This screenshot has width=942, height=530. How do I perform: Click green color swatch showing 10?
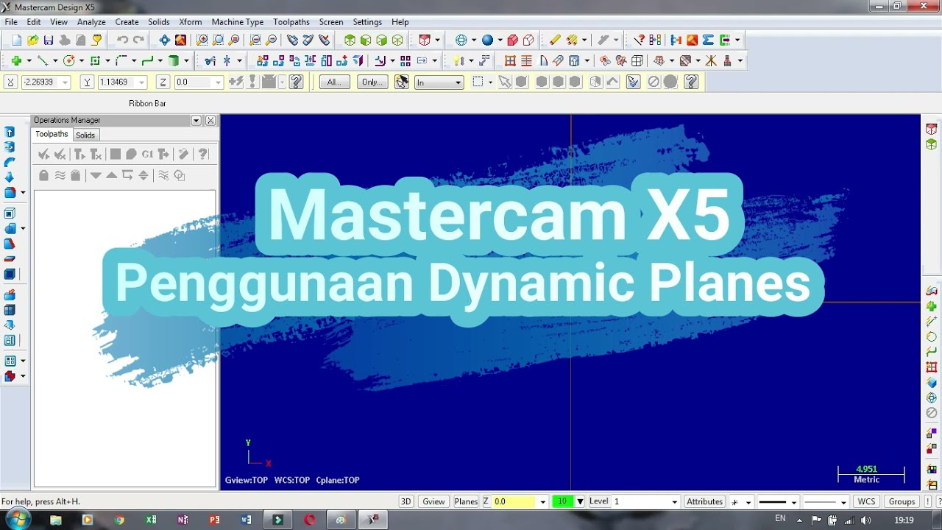point(563,501)
